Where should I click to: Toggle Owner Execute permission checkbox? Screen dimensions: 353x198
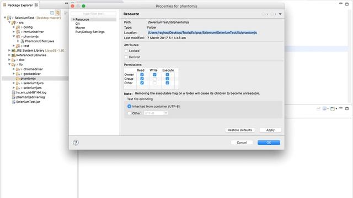coord(167,75)
